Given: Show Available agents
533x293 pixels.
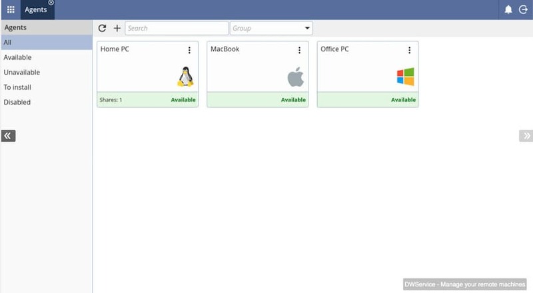Looking at the screenshot, I should 46,57.
